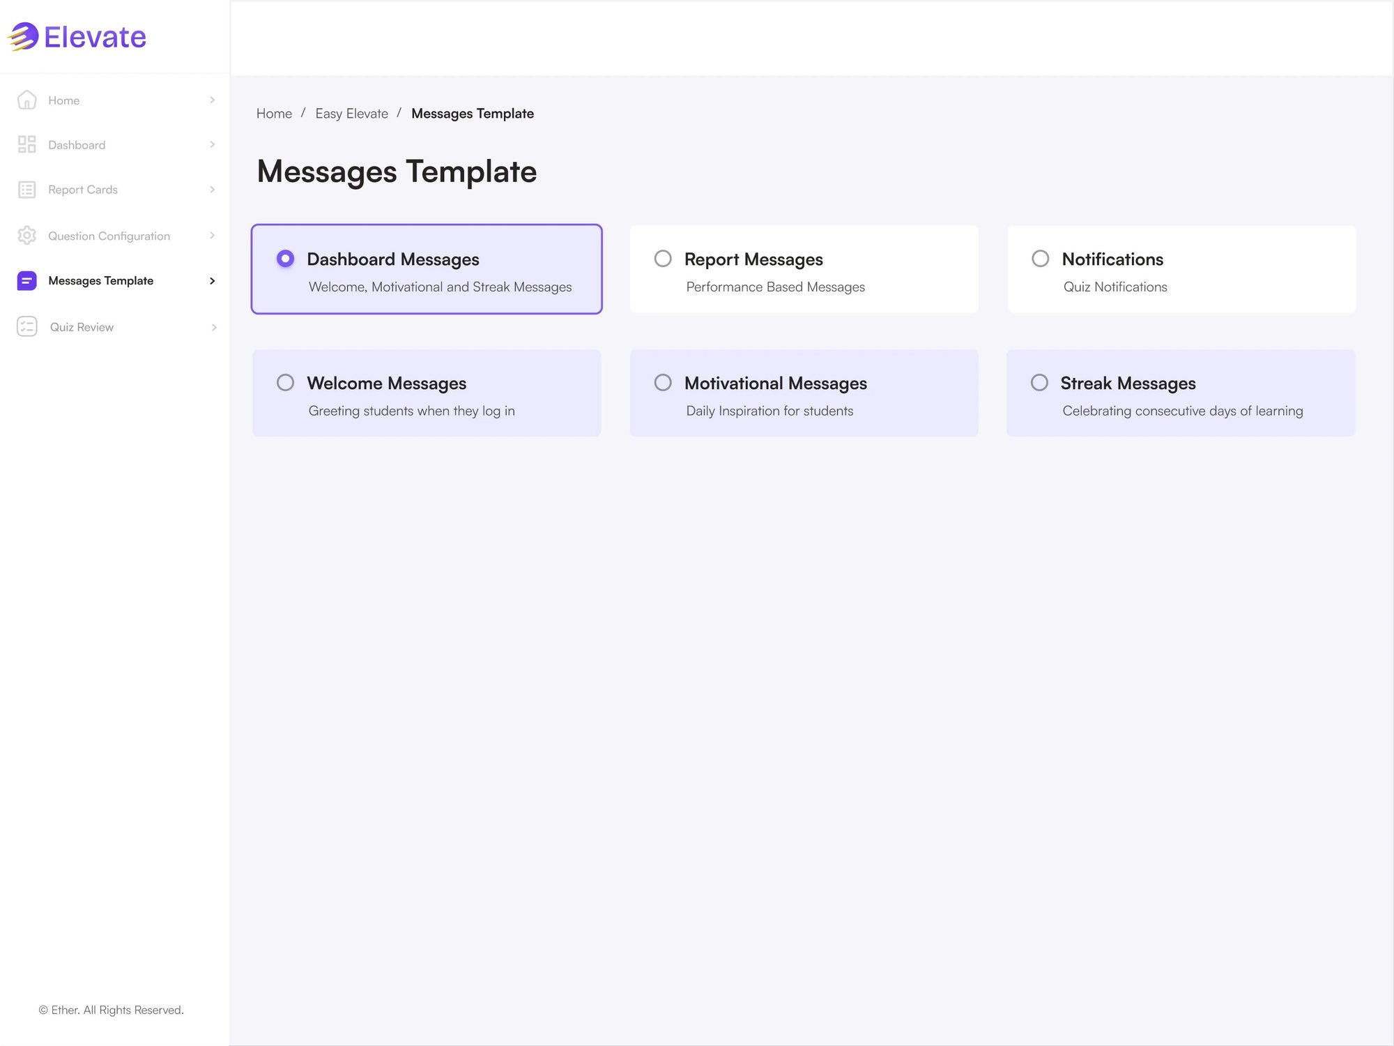Click '© Ether. All Rights Reserved.' footer
The height and width of the screenshot is (1046, 1394).
point(111,1010)
